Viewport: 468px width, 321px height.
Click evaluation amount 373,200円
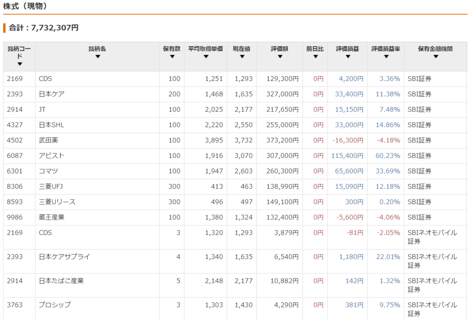point(282,140)
